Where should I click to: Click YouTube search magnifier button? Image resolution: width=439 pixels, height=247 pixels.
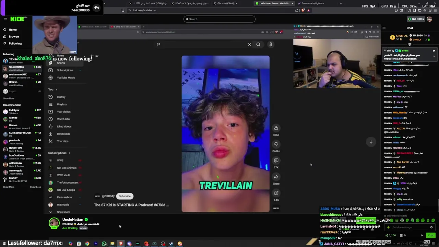click(258, 44)
